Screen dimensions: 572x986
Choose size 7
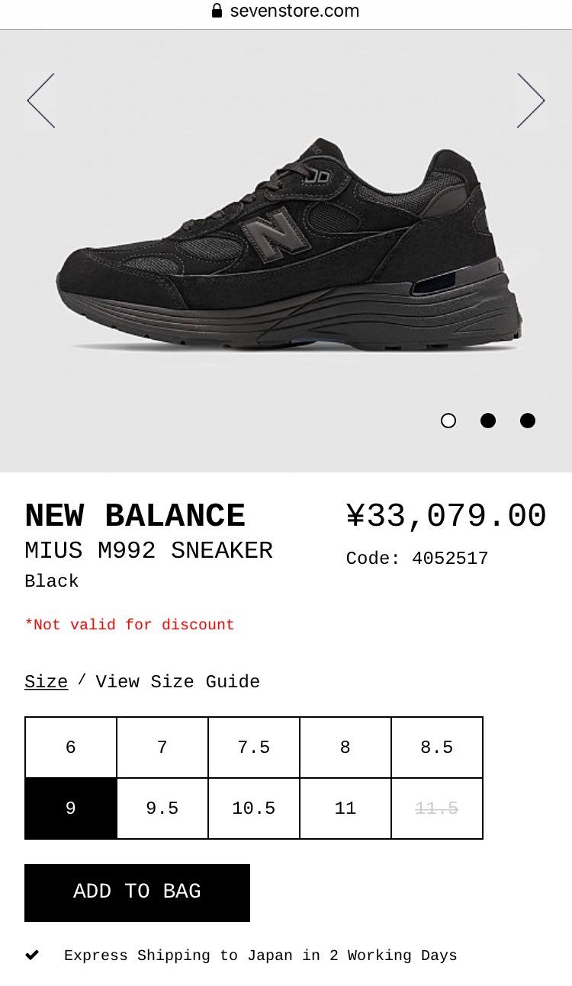(162, 748)
